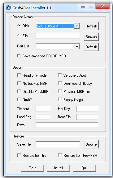Click the Extra options input field
This screenshot has height=178, width=113.
(x=67, y=125)
